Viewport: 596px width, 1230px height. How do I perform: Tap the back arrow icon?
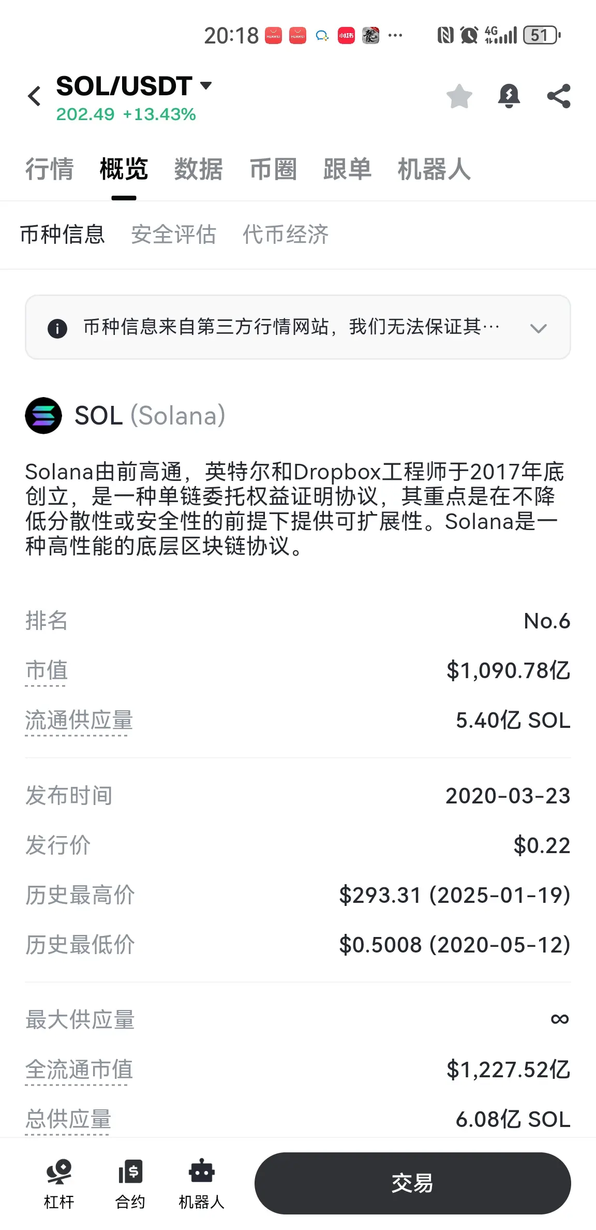(34, 96)
